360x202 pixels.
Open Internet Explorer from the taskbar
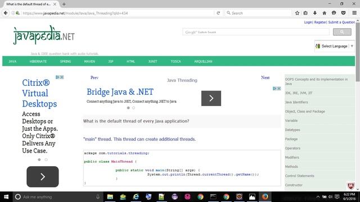point(136,197)
